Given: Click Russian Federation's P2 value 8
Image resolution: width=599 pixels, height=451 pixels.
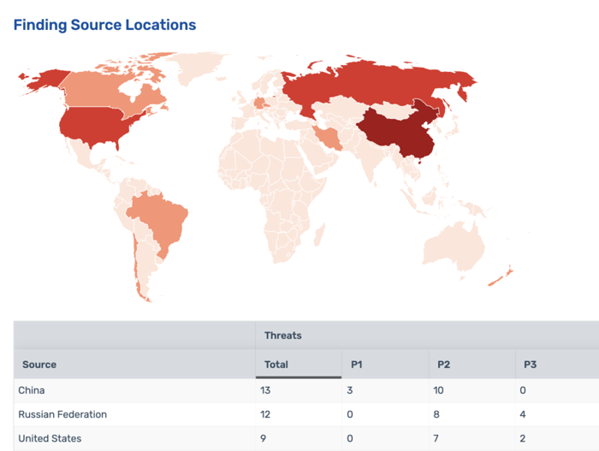Looking at the screenshot, I should [x=436, y=414].
